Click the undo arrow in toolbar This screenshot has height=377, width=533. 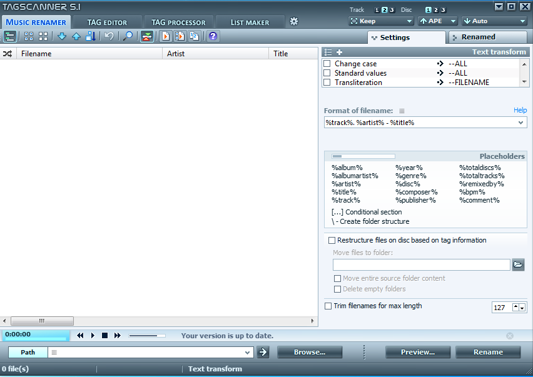click(109, 36)
